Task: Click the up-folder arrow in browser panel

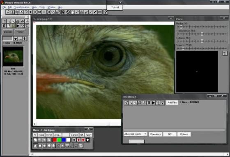Action: (25, 39)
